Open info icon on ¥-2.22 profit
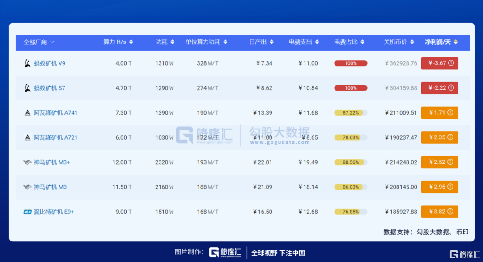The width and height of the screenshot is (483, 262). click(x=451, y=88)
